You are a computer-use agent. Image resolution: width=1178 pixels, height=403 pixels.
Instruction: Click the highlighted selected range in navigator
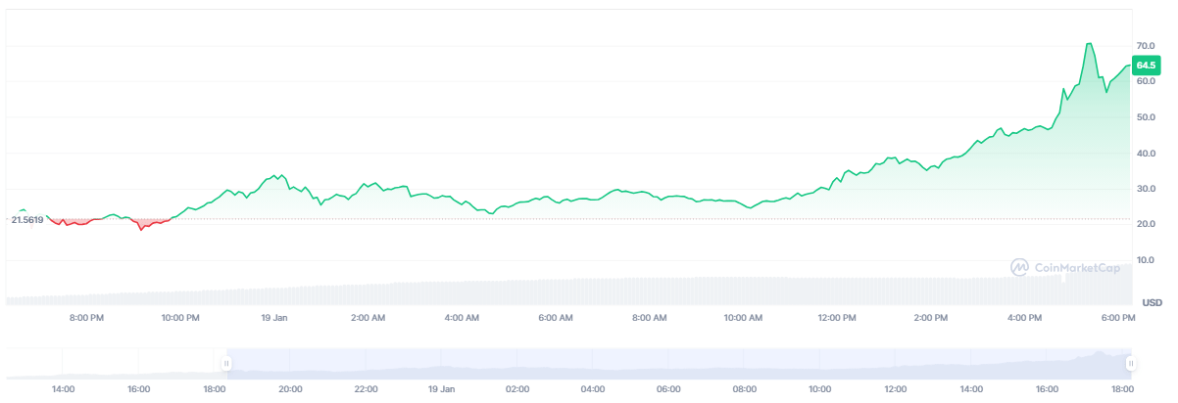tap(676, 363)
